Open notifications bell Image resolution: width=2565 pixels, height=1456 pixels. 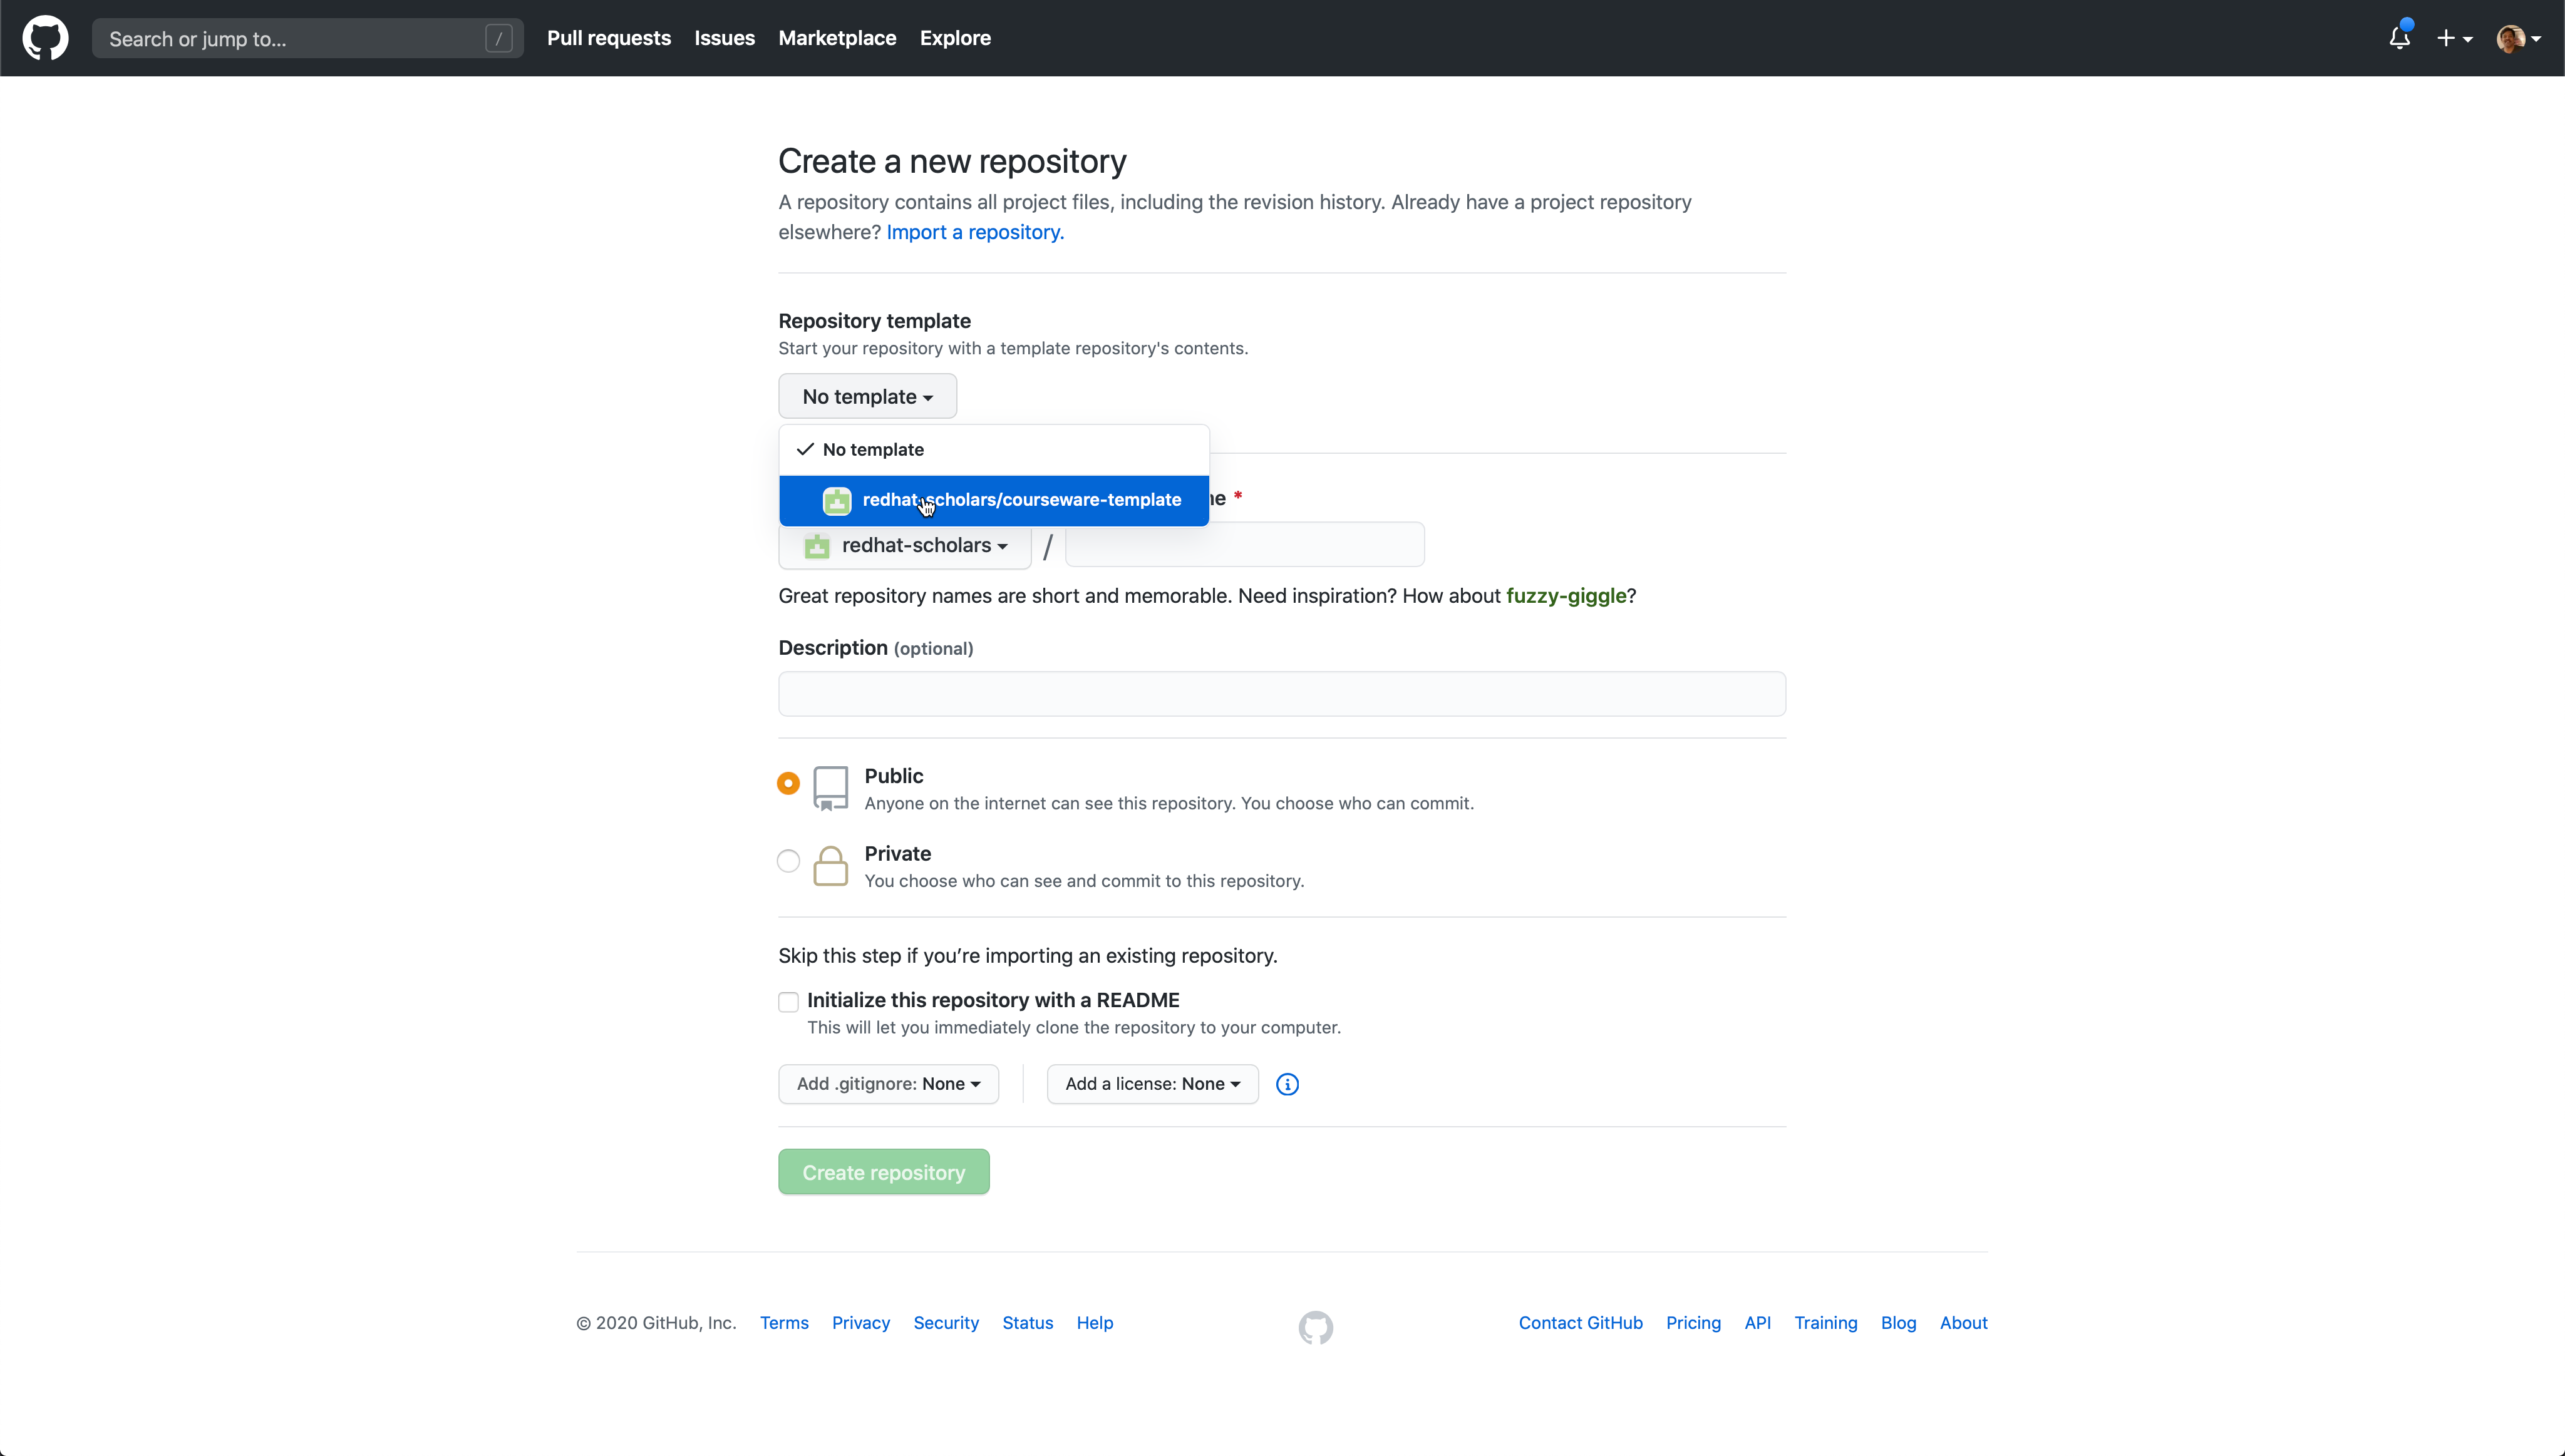click(x=2400, y=37)
